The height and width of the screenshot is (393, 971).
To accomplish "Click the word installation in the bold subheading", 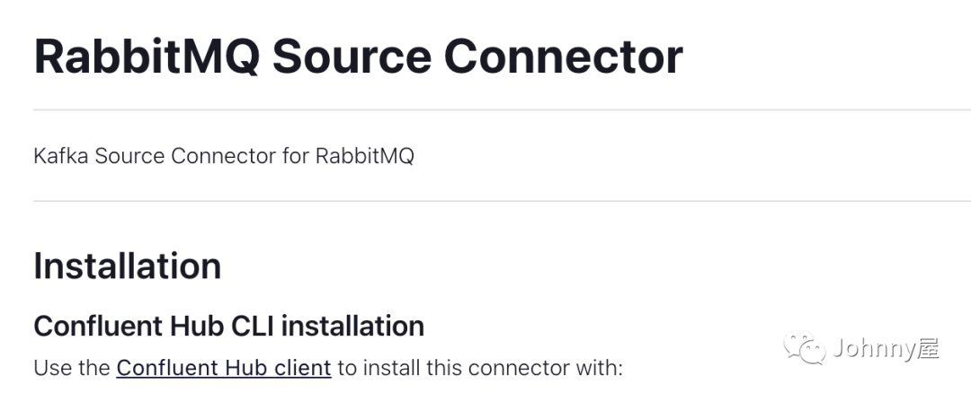I will (x=352, y=326).
